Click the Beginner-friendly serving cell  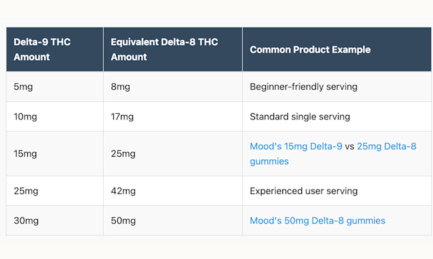click(x=303, y=87)
